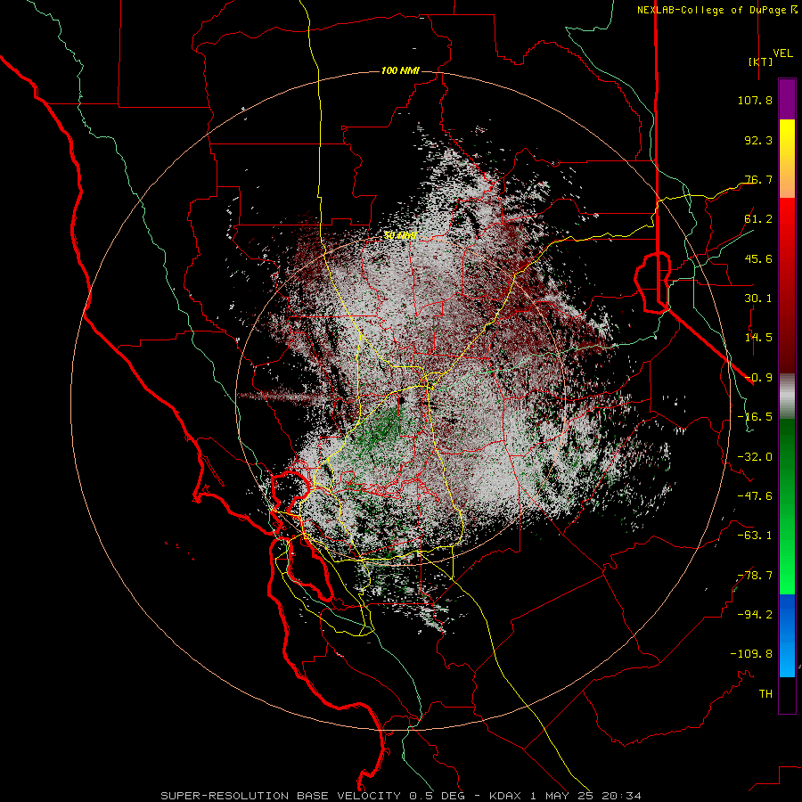Click the -32.0 velocity scale value
The image size is (802, 802).
pyautogui.click(x=755, y=457)
